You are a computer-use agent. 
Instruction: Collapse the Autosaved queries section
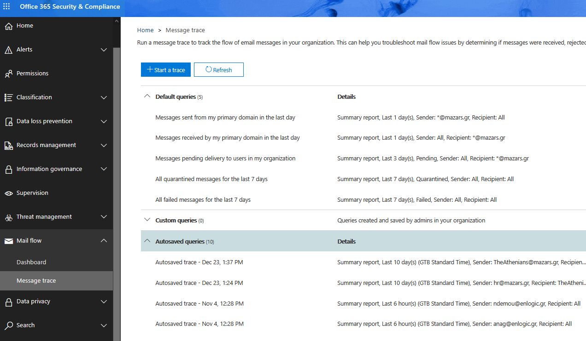tap(147, 241)
